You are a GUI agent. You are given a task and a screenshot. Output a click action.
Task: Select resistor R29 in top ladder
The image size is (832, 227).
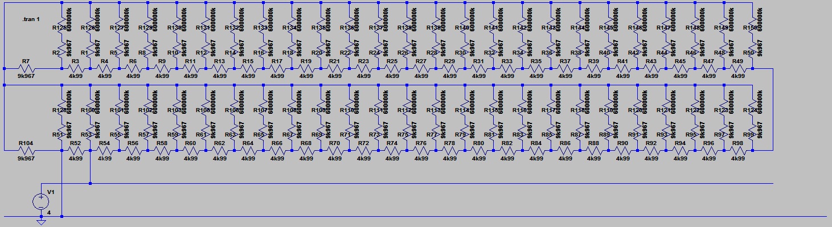point(450,69)
